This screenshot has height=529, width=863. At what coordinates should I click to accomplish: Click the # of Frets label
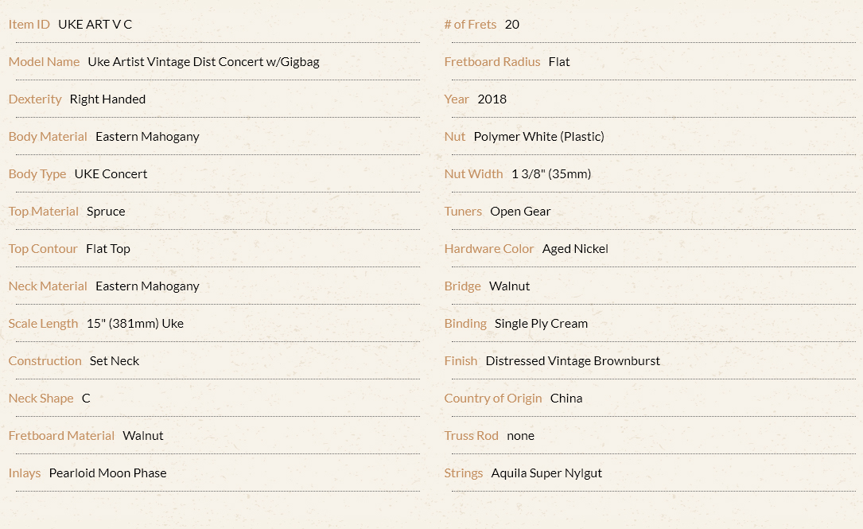click(x=470, y=24)
